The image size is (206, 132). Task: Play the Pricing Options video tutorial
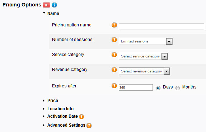[46, 5]
